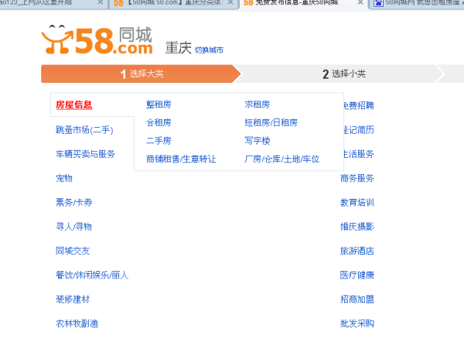The height and width of the screenshot is (346, 464).
Task: Choose 二手房 subcategory
Action: [x=159, y=141]
